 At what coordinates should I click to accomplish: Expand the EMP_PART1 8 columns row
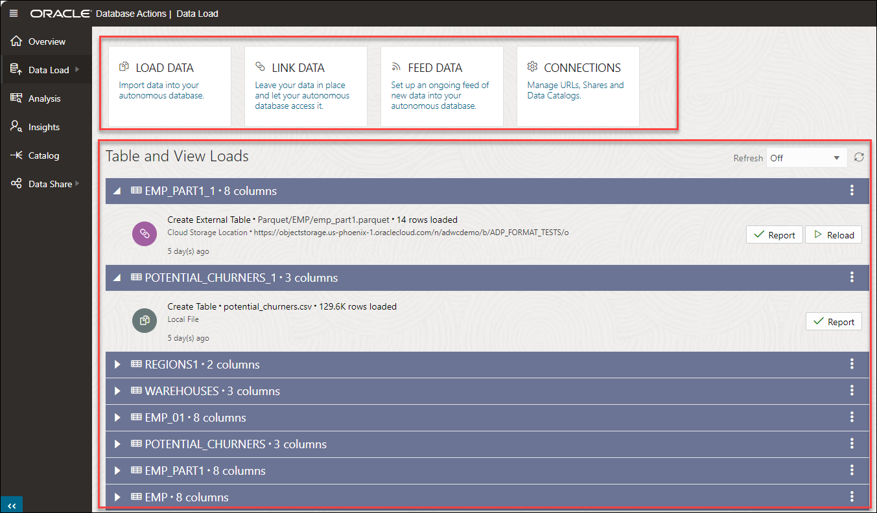[117, 471]
